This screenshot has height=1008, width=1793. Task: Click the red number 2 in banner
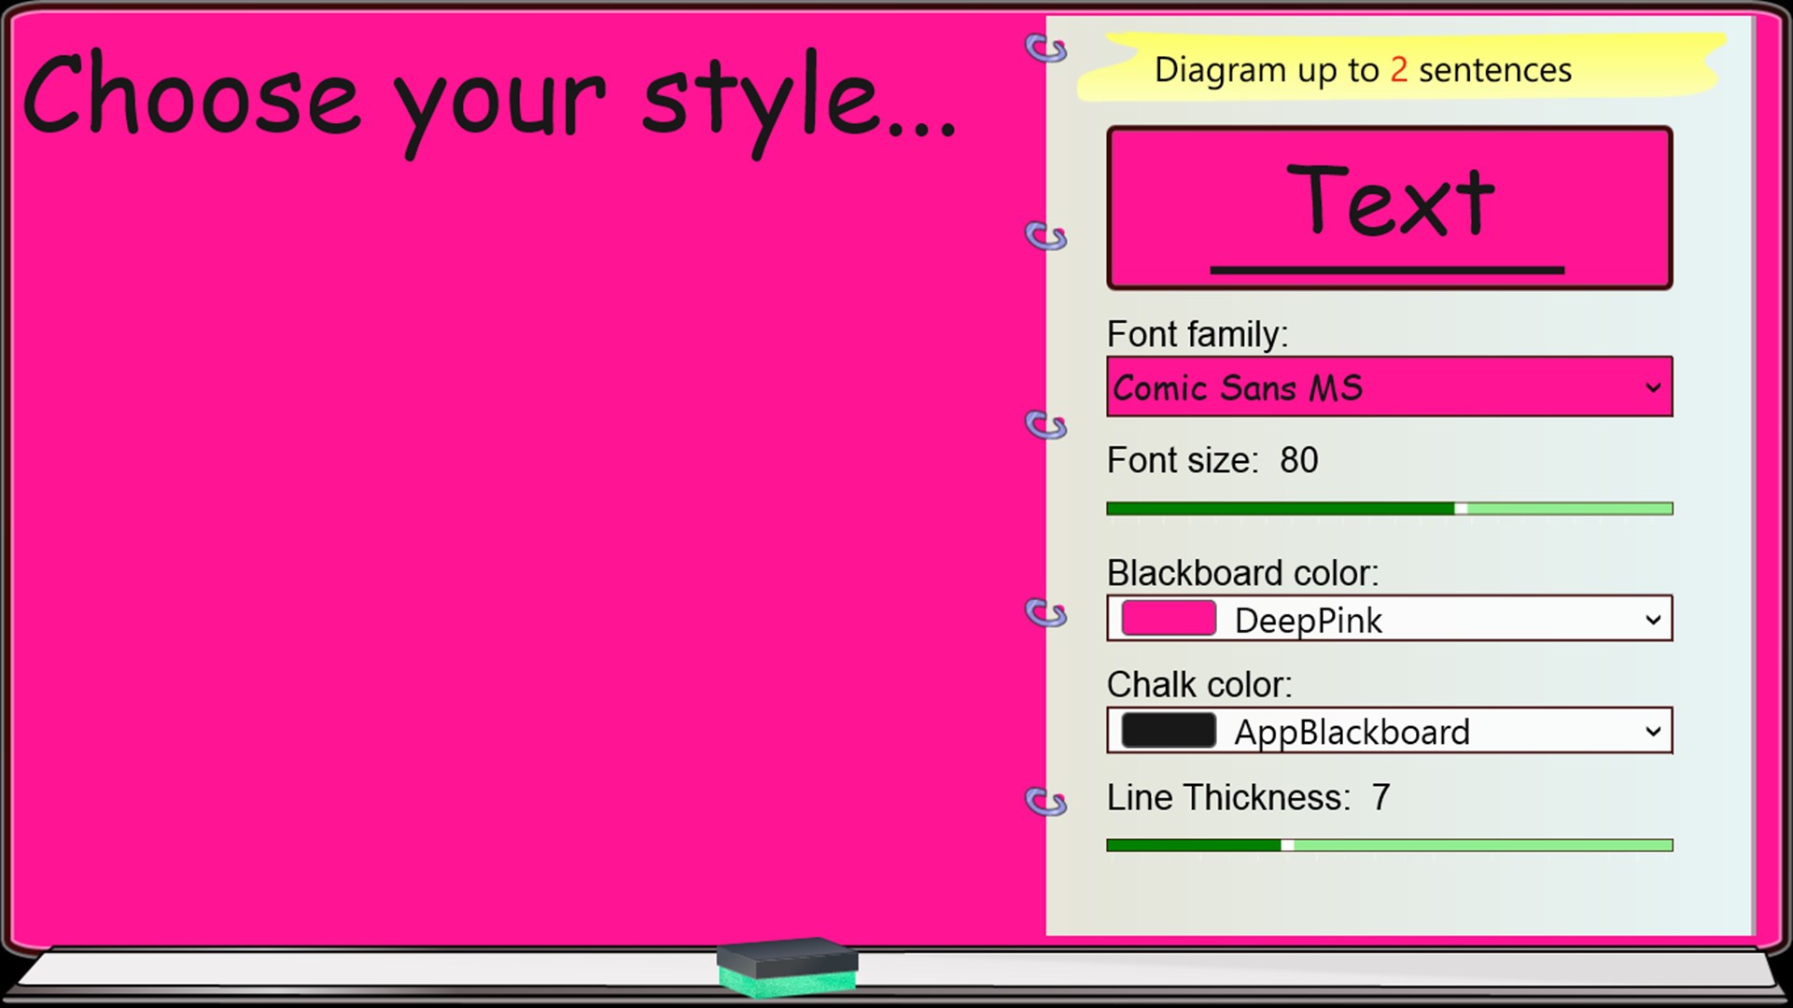coord(1398,70)
